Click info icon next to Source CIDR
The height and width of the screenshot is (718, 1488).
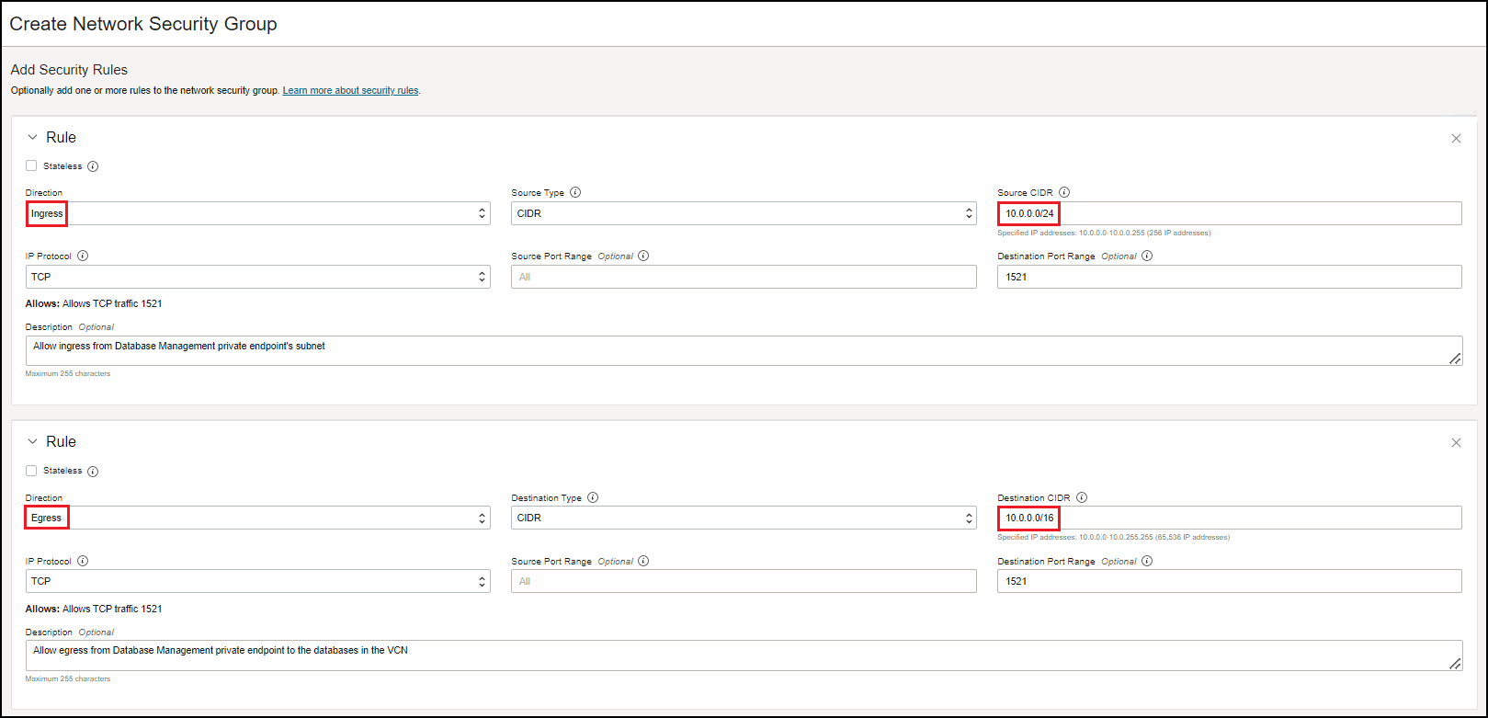coord(1063,193)
